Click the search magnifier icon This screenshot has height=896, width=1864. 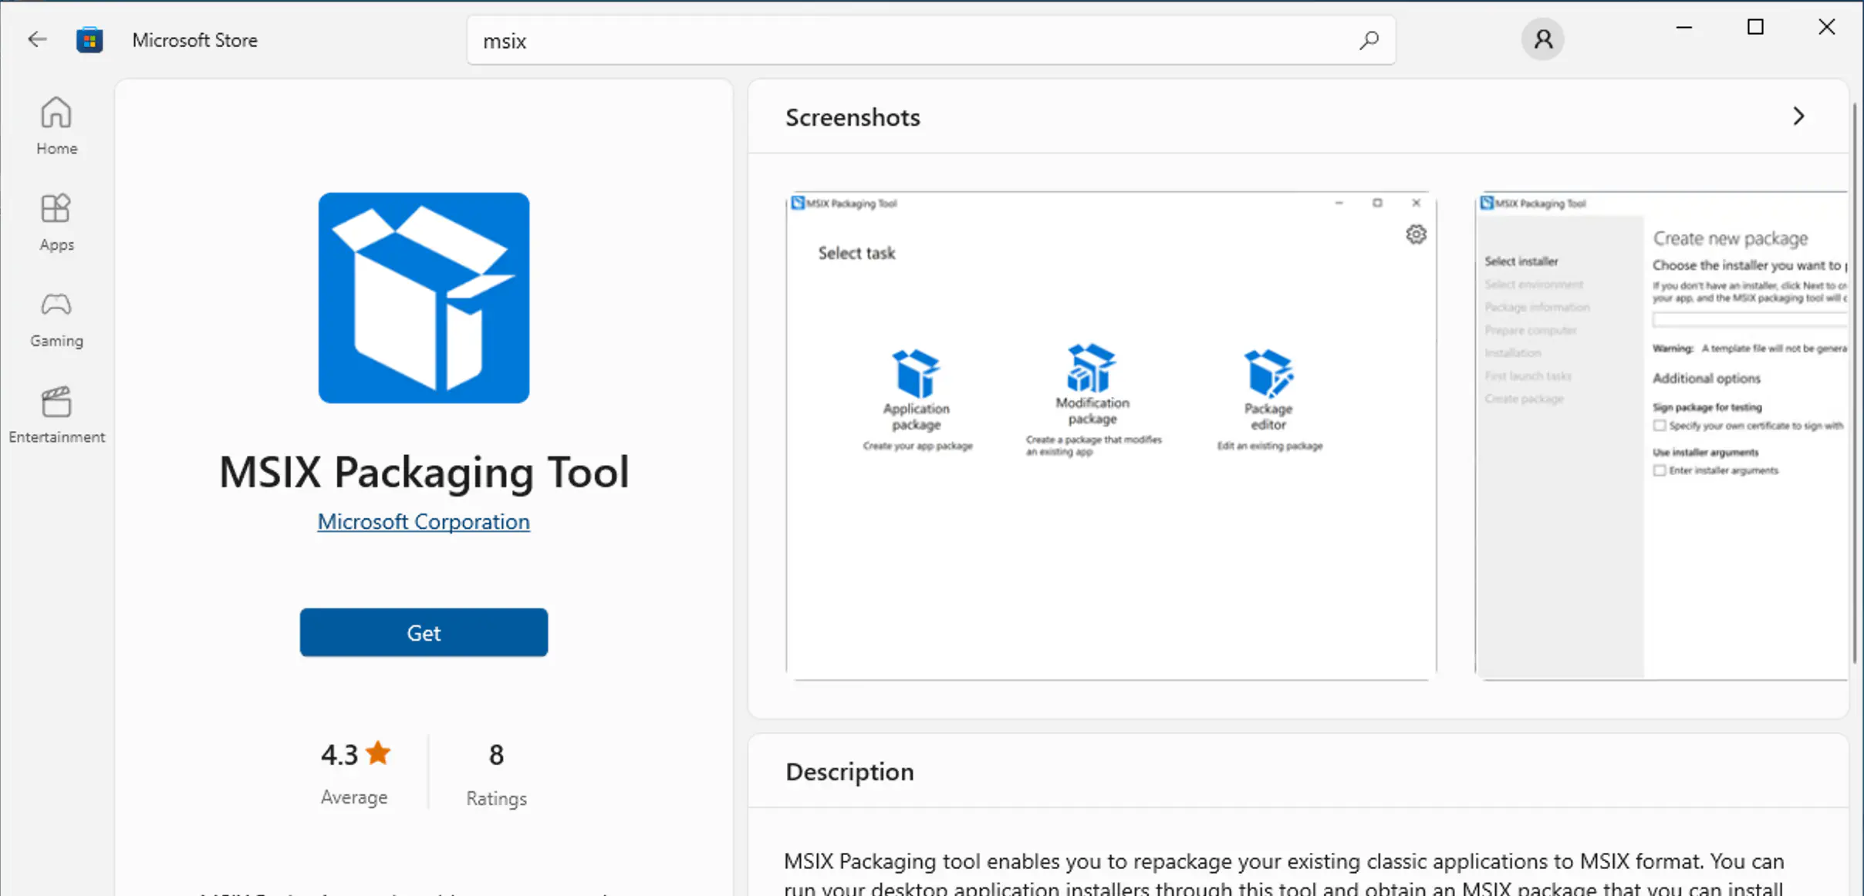tap(1369, 39)
